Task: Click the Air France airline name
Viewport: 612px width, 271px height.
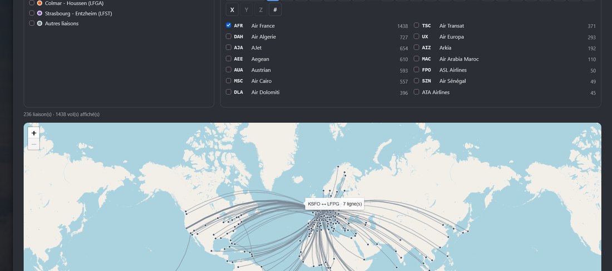Action: (263, 26)
